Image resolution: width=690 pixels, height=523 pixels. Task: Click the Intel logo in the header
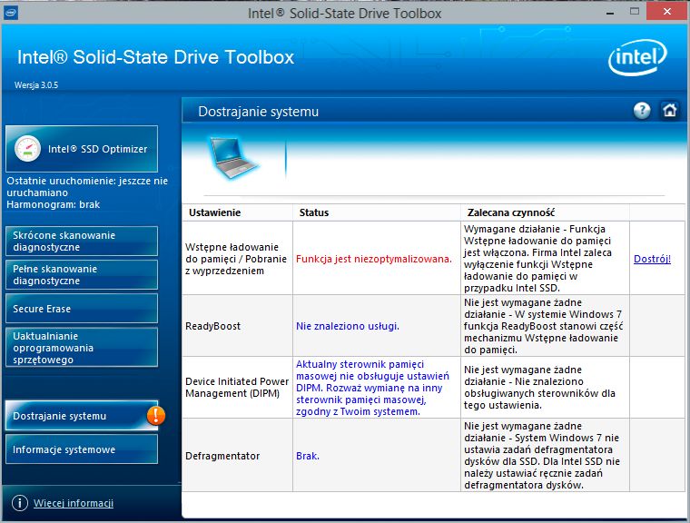pyautogui.click(x=637, y=57)
